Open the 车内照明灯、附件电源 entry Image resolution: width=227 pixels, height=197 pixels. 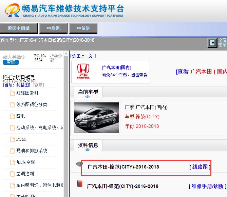click(x=40, y=185)
